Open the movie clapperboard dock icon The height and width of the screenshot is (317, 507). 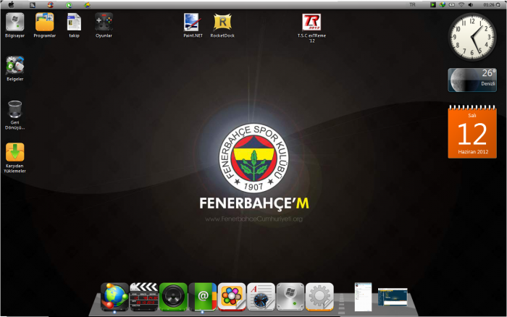pyautogui.click(x=144, y=297)
